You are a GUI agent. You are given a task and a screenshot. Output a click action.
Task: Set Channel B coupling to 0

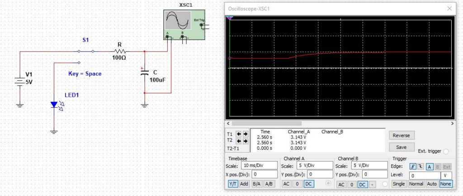pyautogui.click(x=351, y=185)
